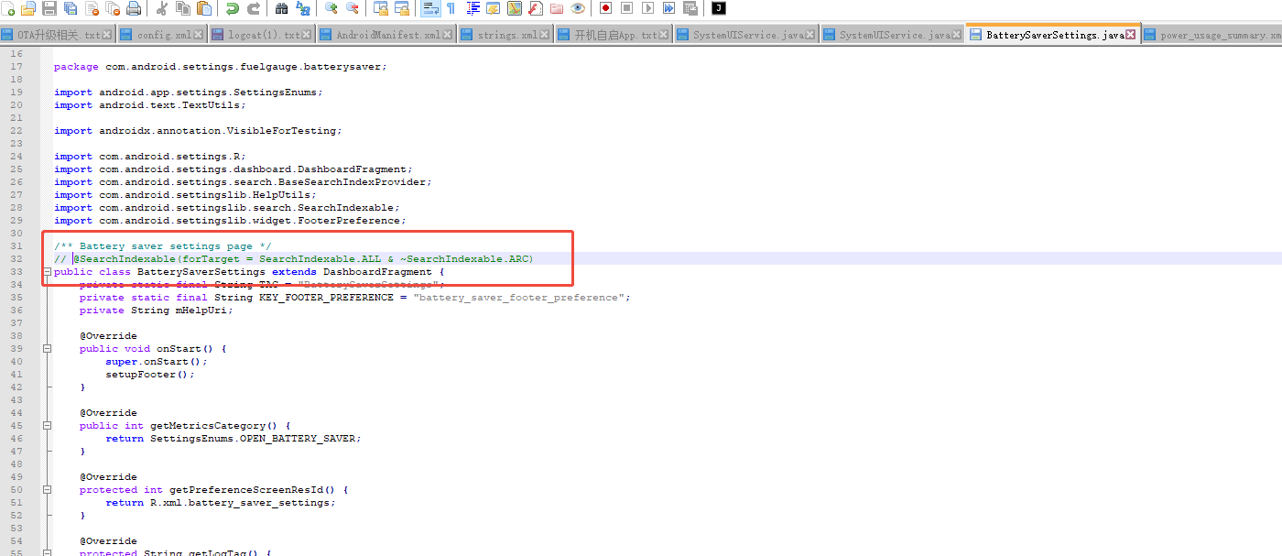Zoom in using magnifier plus icon

click(331, 8)
